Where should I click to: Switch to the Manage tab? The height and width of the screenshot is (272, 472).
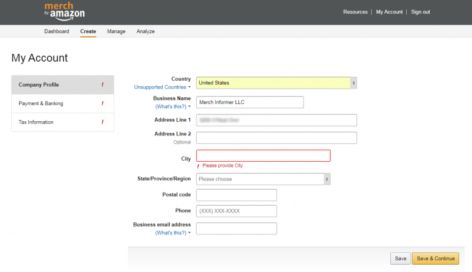pyautogui.click(x=116, y=31)
